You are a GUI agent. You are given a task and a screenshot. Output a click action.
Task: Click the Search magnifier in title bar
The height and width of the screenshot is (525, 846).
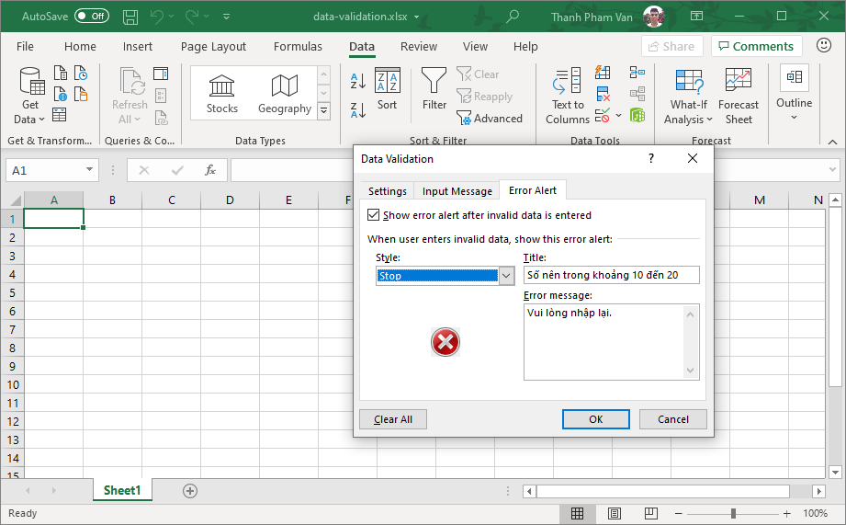pyautogui.click(x=513, y=17)
